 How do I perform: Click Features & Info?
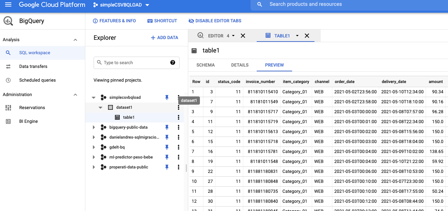coord(114,21)
